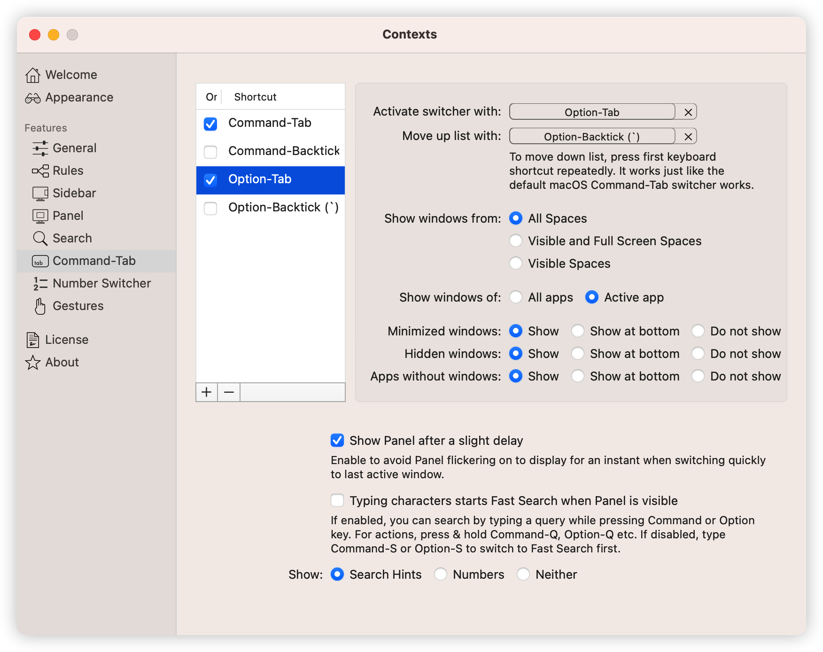Enable the Command-Backtick shortcut checkbox
823x652 pixels.
pos(210,152)
